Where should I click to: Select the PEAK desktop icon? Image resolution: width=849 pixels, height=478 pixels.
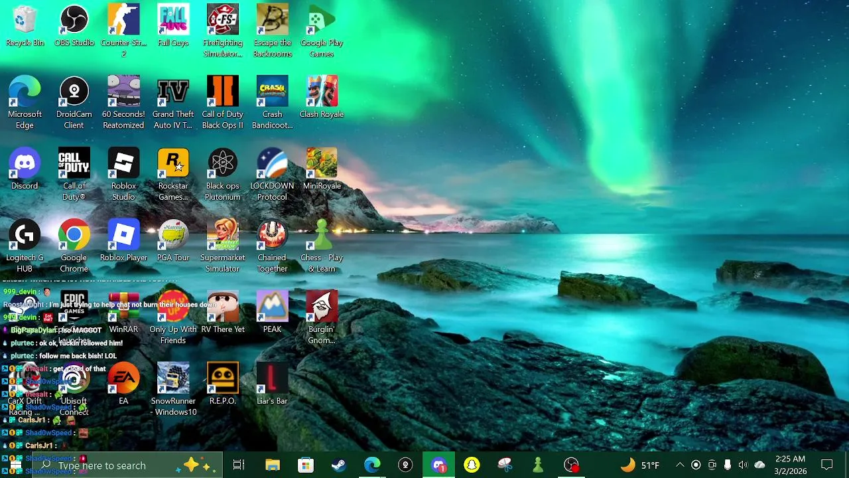click(272, 313)
